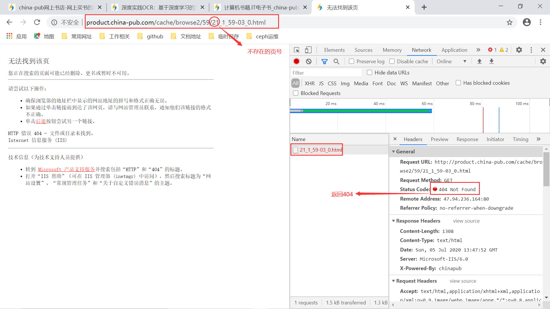Collapse the Request Headers section
This screenshot has height=309, width=550.
point(394,281)
